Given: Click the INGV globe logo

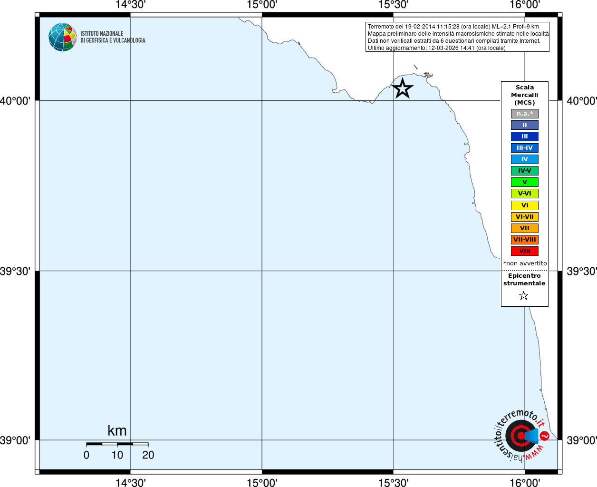Looking at the screenshot, I should (62, 37).
